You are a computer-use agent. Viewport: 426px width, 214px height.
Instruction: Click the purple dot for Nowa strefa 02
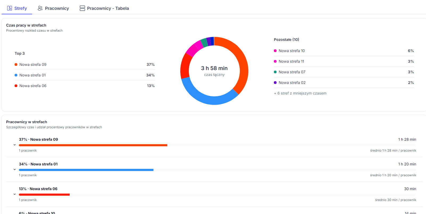[275, 83]
